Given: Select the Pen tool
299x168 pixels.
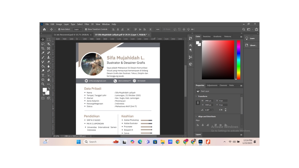Looking at the screenshot, I should click(x=49, y=71).
